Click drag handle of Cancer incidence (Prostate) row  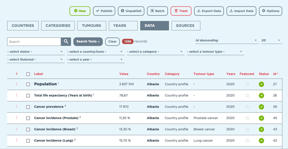point(17,118)
